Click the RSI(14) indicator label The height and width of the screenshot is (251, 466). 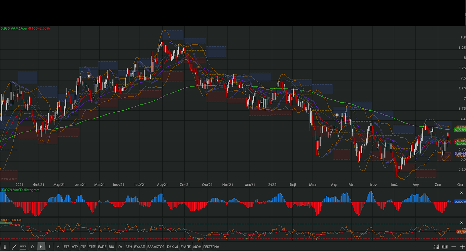[15, 220]
